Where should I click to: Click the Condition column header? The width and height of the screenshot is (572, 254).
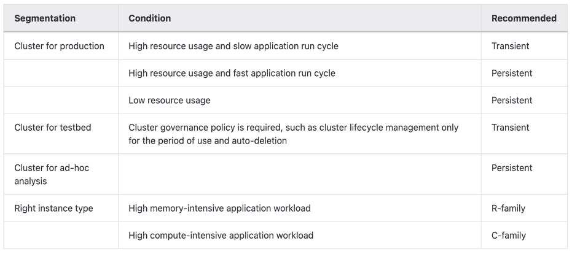[150, 18]
